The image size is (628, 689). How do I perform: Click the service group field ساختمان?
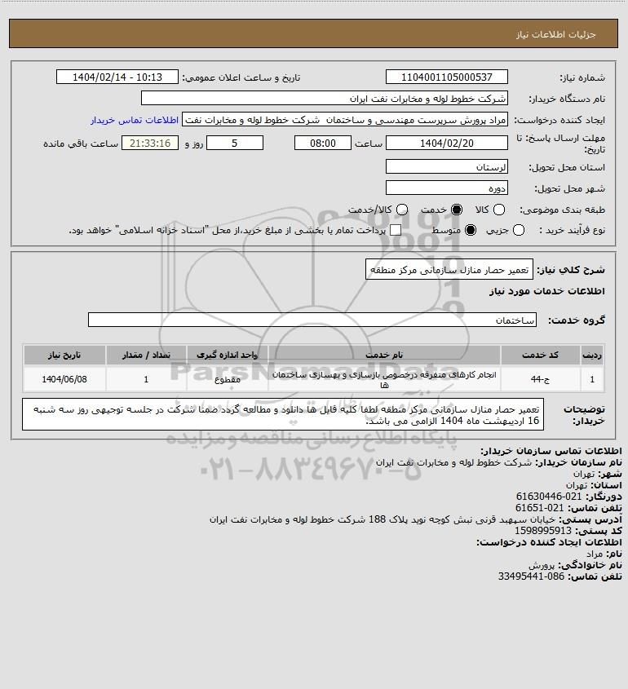pos(312,320)
